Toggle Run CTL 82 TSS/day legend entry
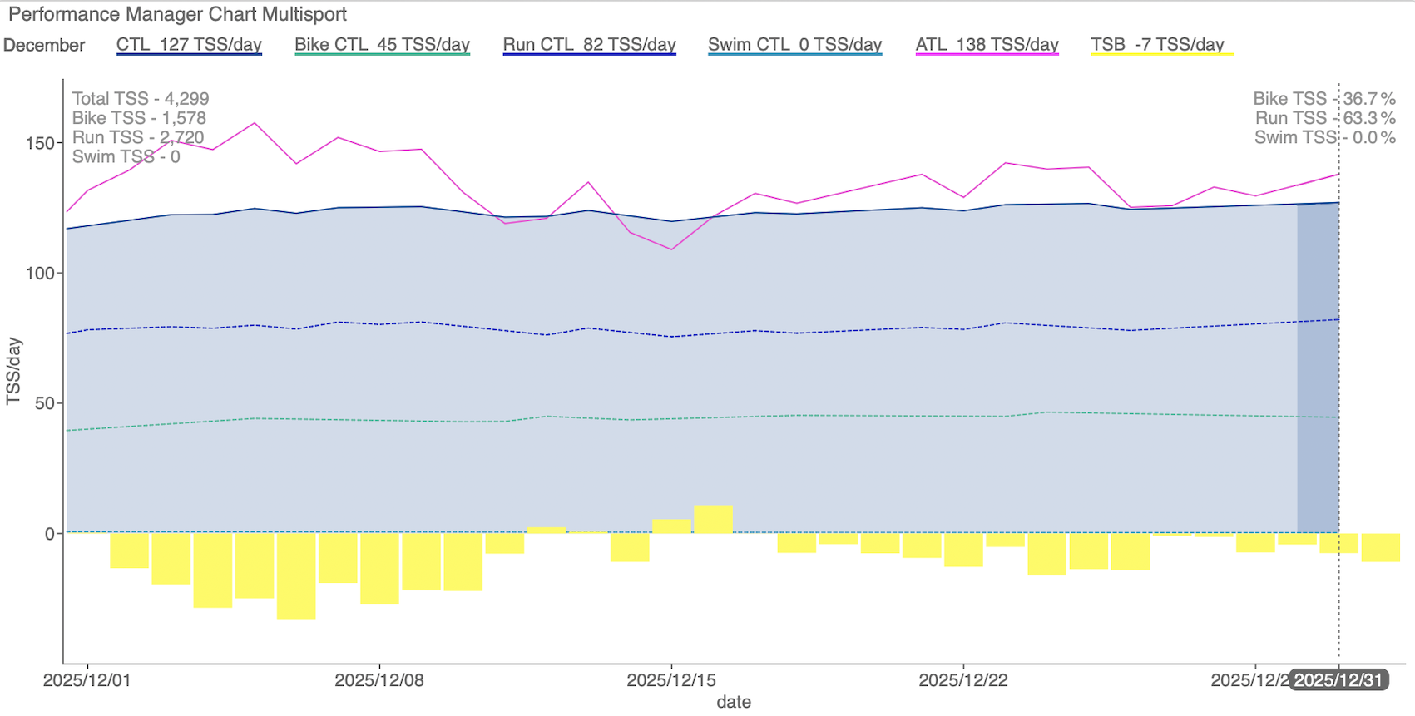The width and height of the screenshot is (1415, 716). 589,45
